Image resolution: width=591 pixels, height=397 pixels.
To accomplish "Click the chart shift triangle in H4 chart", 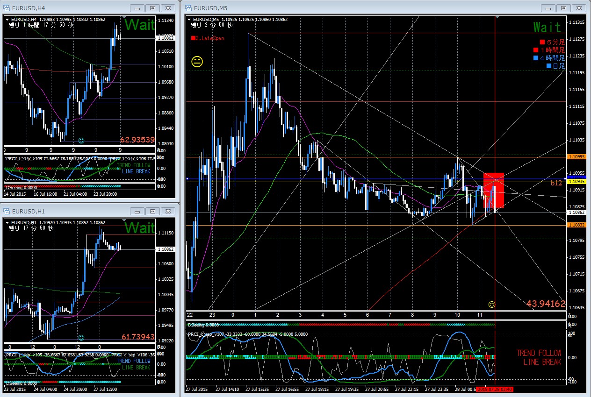I will [124, 17].
